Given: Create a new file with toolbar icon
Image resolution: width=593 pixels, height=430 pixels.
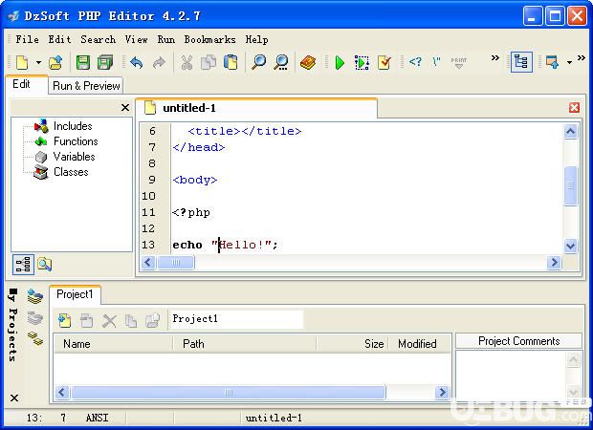Looking at the screenshot, I should [x=22, y=62].
